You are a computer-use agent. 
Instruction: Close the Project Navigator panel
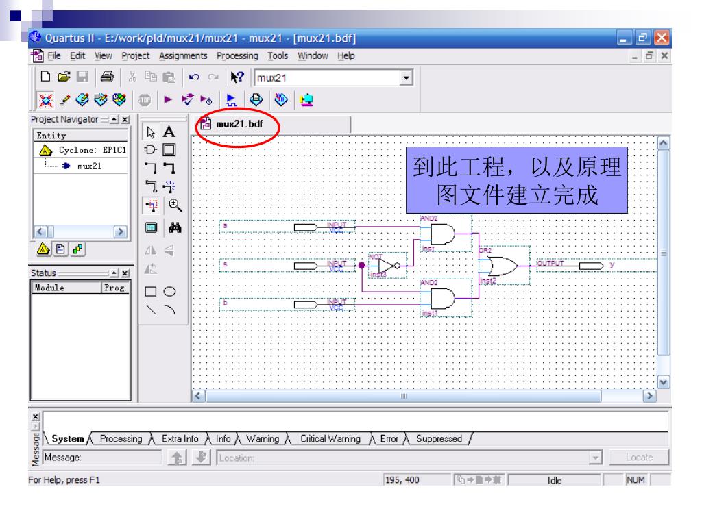click(125, 119)
